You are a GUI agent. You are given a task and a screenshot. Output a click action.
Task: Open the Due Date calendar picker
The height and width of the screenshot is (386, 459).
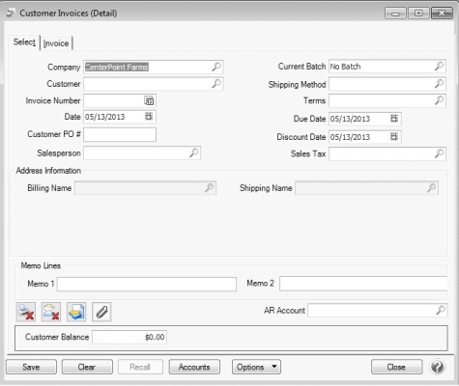[x=394, y=119]
